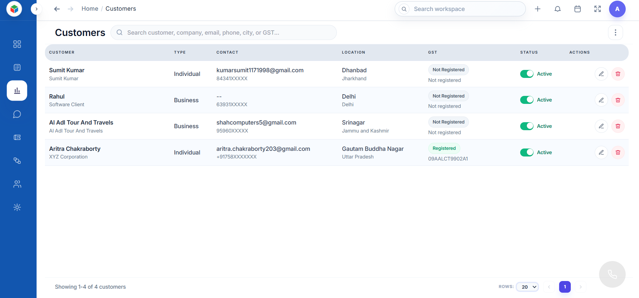
Task: Click the LOCATION column header
Action: (353, 52)
